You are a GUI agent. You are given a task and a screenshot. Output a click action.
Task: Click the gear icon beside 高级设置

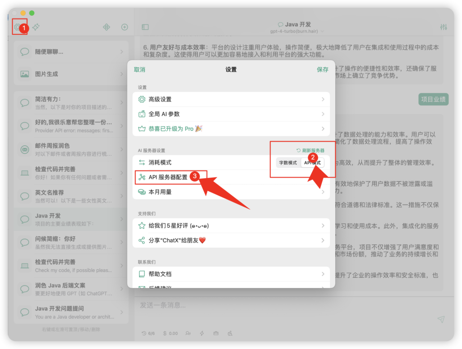[142, 99]
